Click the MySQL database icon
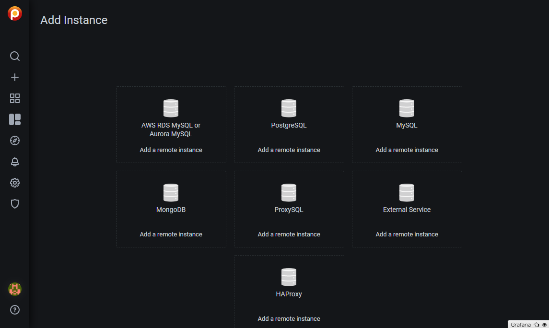Image resolution: width=549 pixels, height=328 pixels. [407, 108]
